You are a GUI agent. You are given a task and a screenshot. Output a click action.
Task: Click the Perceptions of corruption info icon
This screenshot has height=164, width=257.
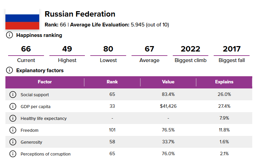click(13, 154)
